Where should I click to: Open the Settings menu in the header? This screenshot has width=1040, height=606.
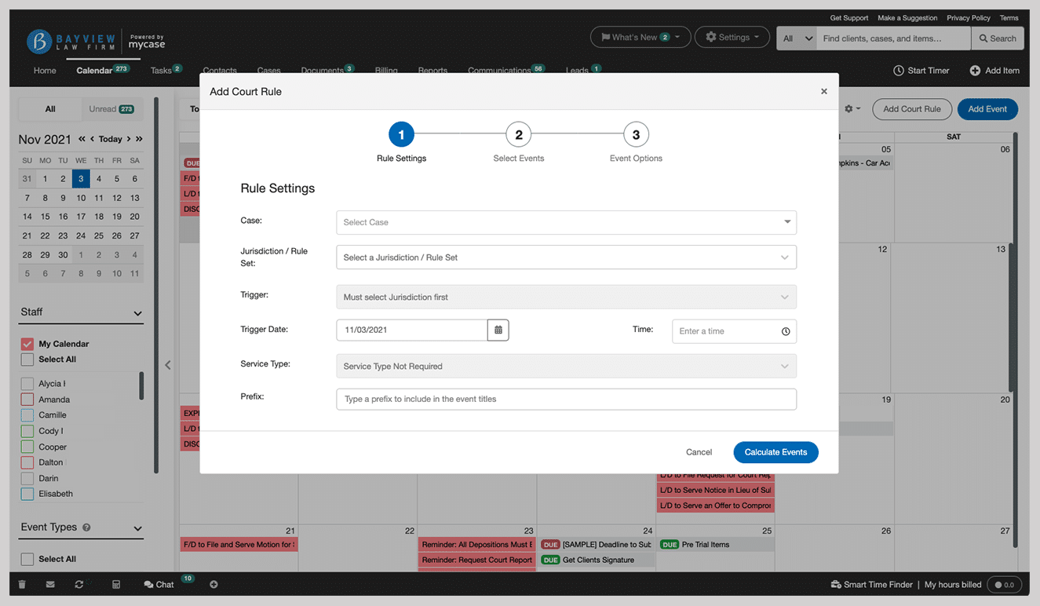(x=732, y=36)
